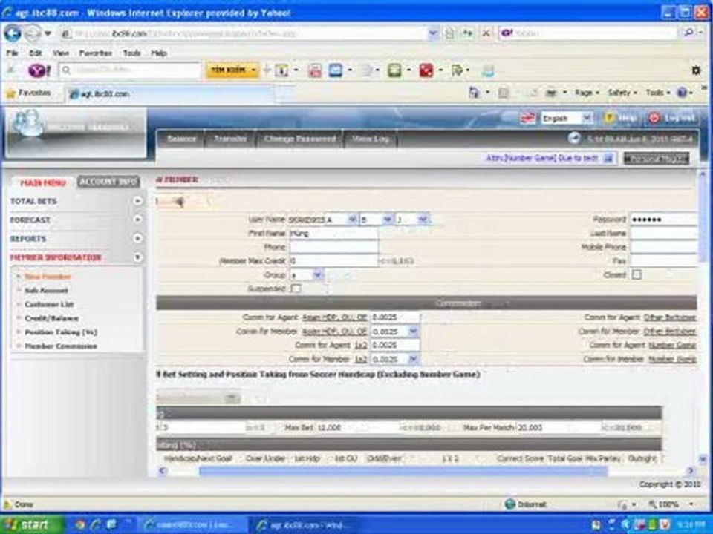713x534 pixels.
Task: Open the second User Name dropdown
Action: 388,220
